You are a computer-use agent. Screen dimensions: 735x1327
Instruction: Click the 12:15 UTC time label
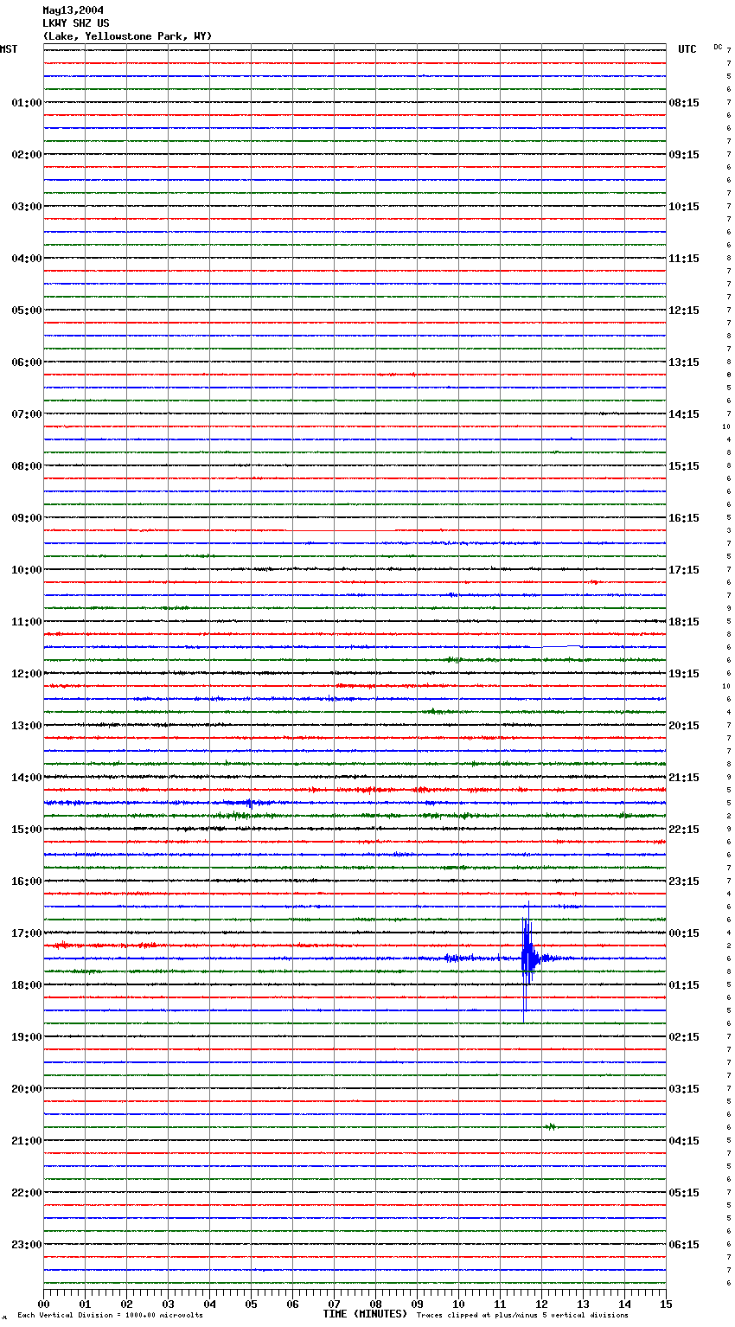coord(684,311)
